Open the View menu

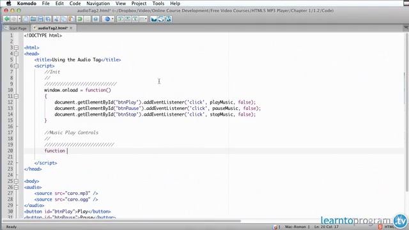coord(121,3)
